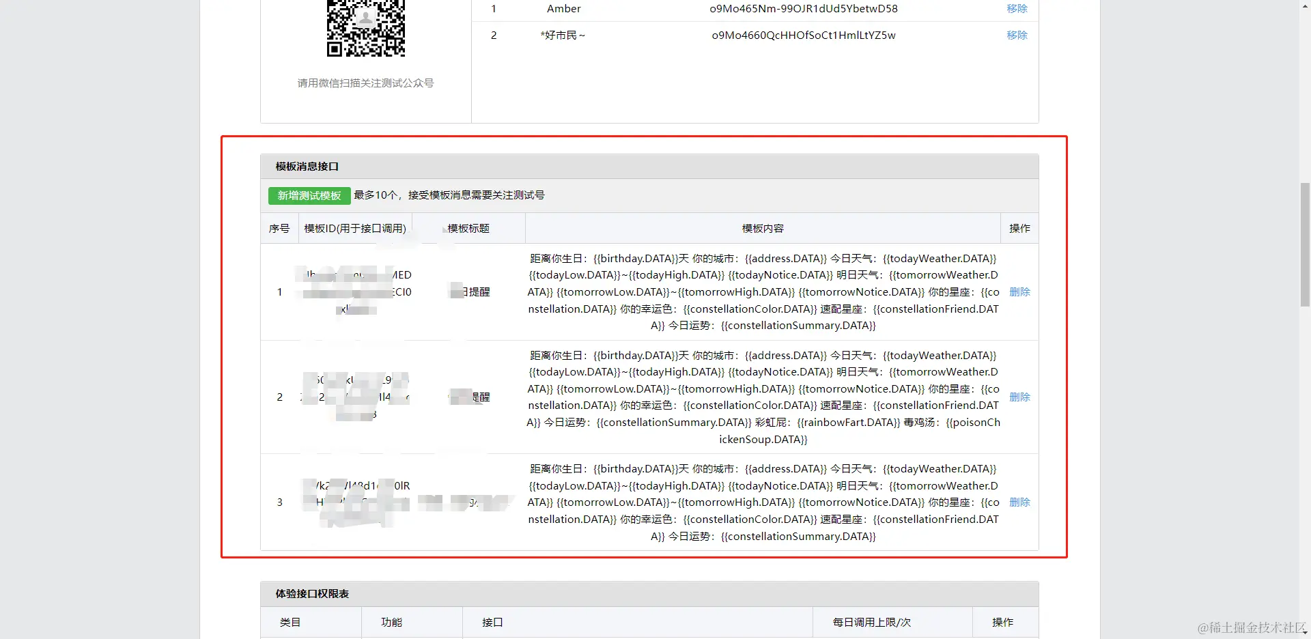
Task: Remove user Amber via 移除 link
Action: (1017, 8)
